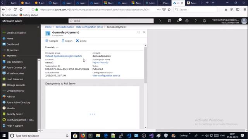This screenshot has height=139, width=248.
Task: Open Microsoft Store from taskbar
Action: [75, 136]
